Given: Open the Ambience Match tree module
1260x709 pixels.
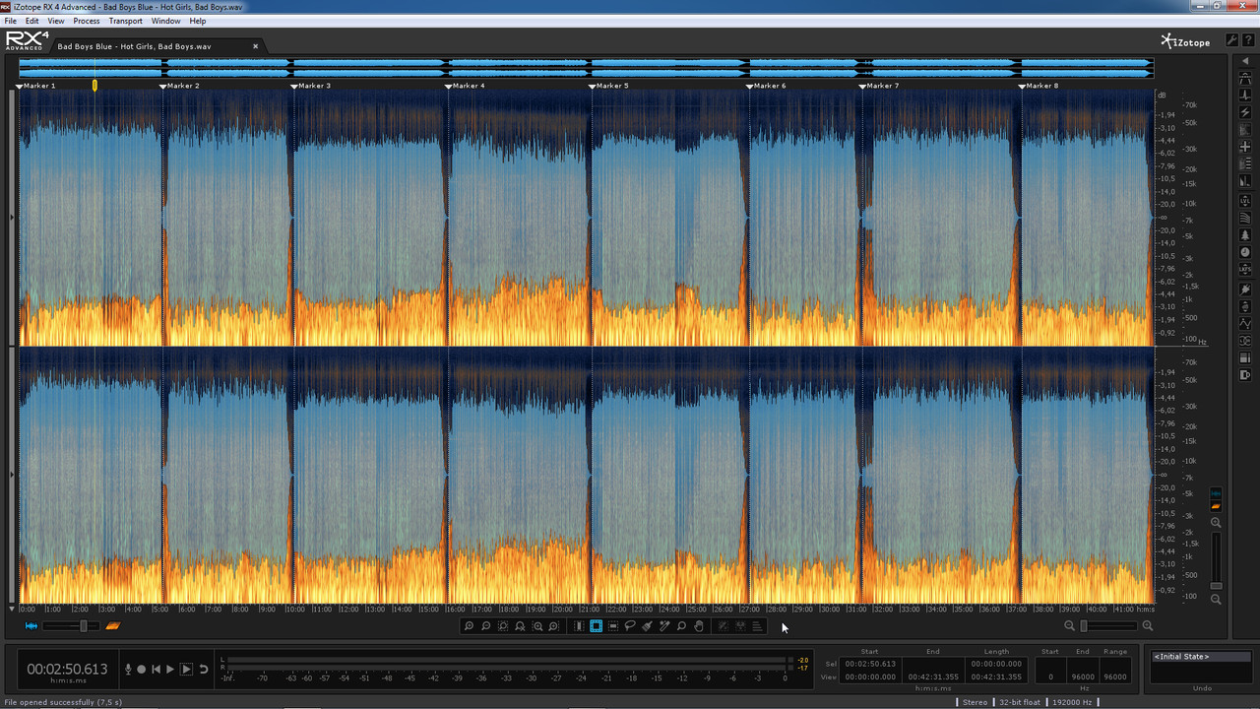Looking at the screenshot, I should [x=1245, y=235].
